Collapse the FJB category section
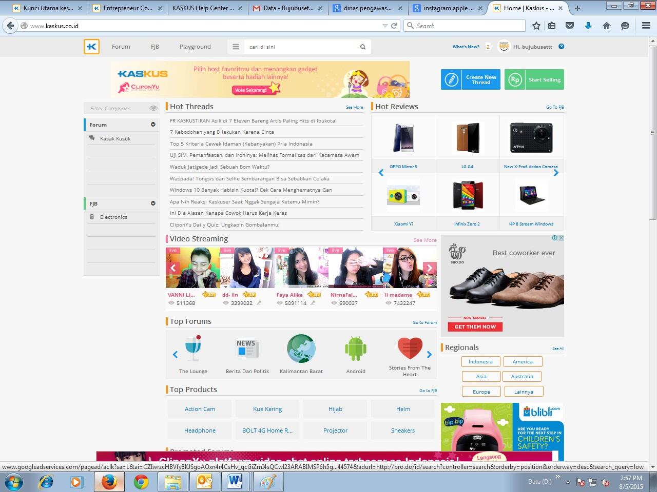This screenshot has height=492, width=657. coord(153,203)
